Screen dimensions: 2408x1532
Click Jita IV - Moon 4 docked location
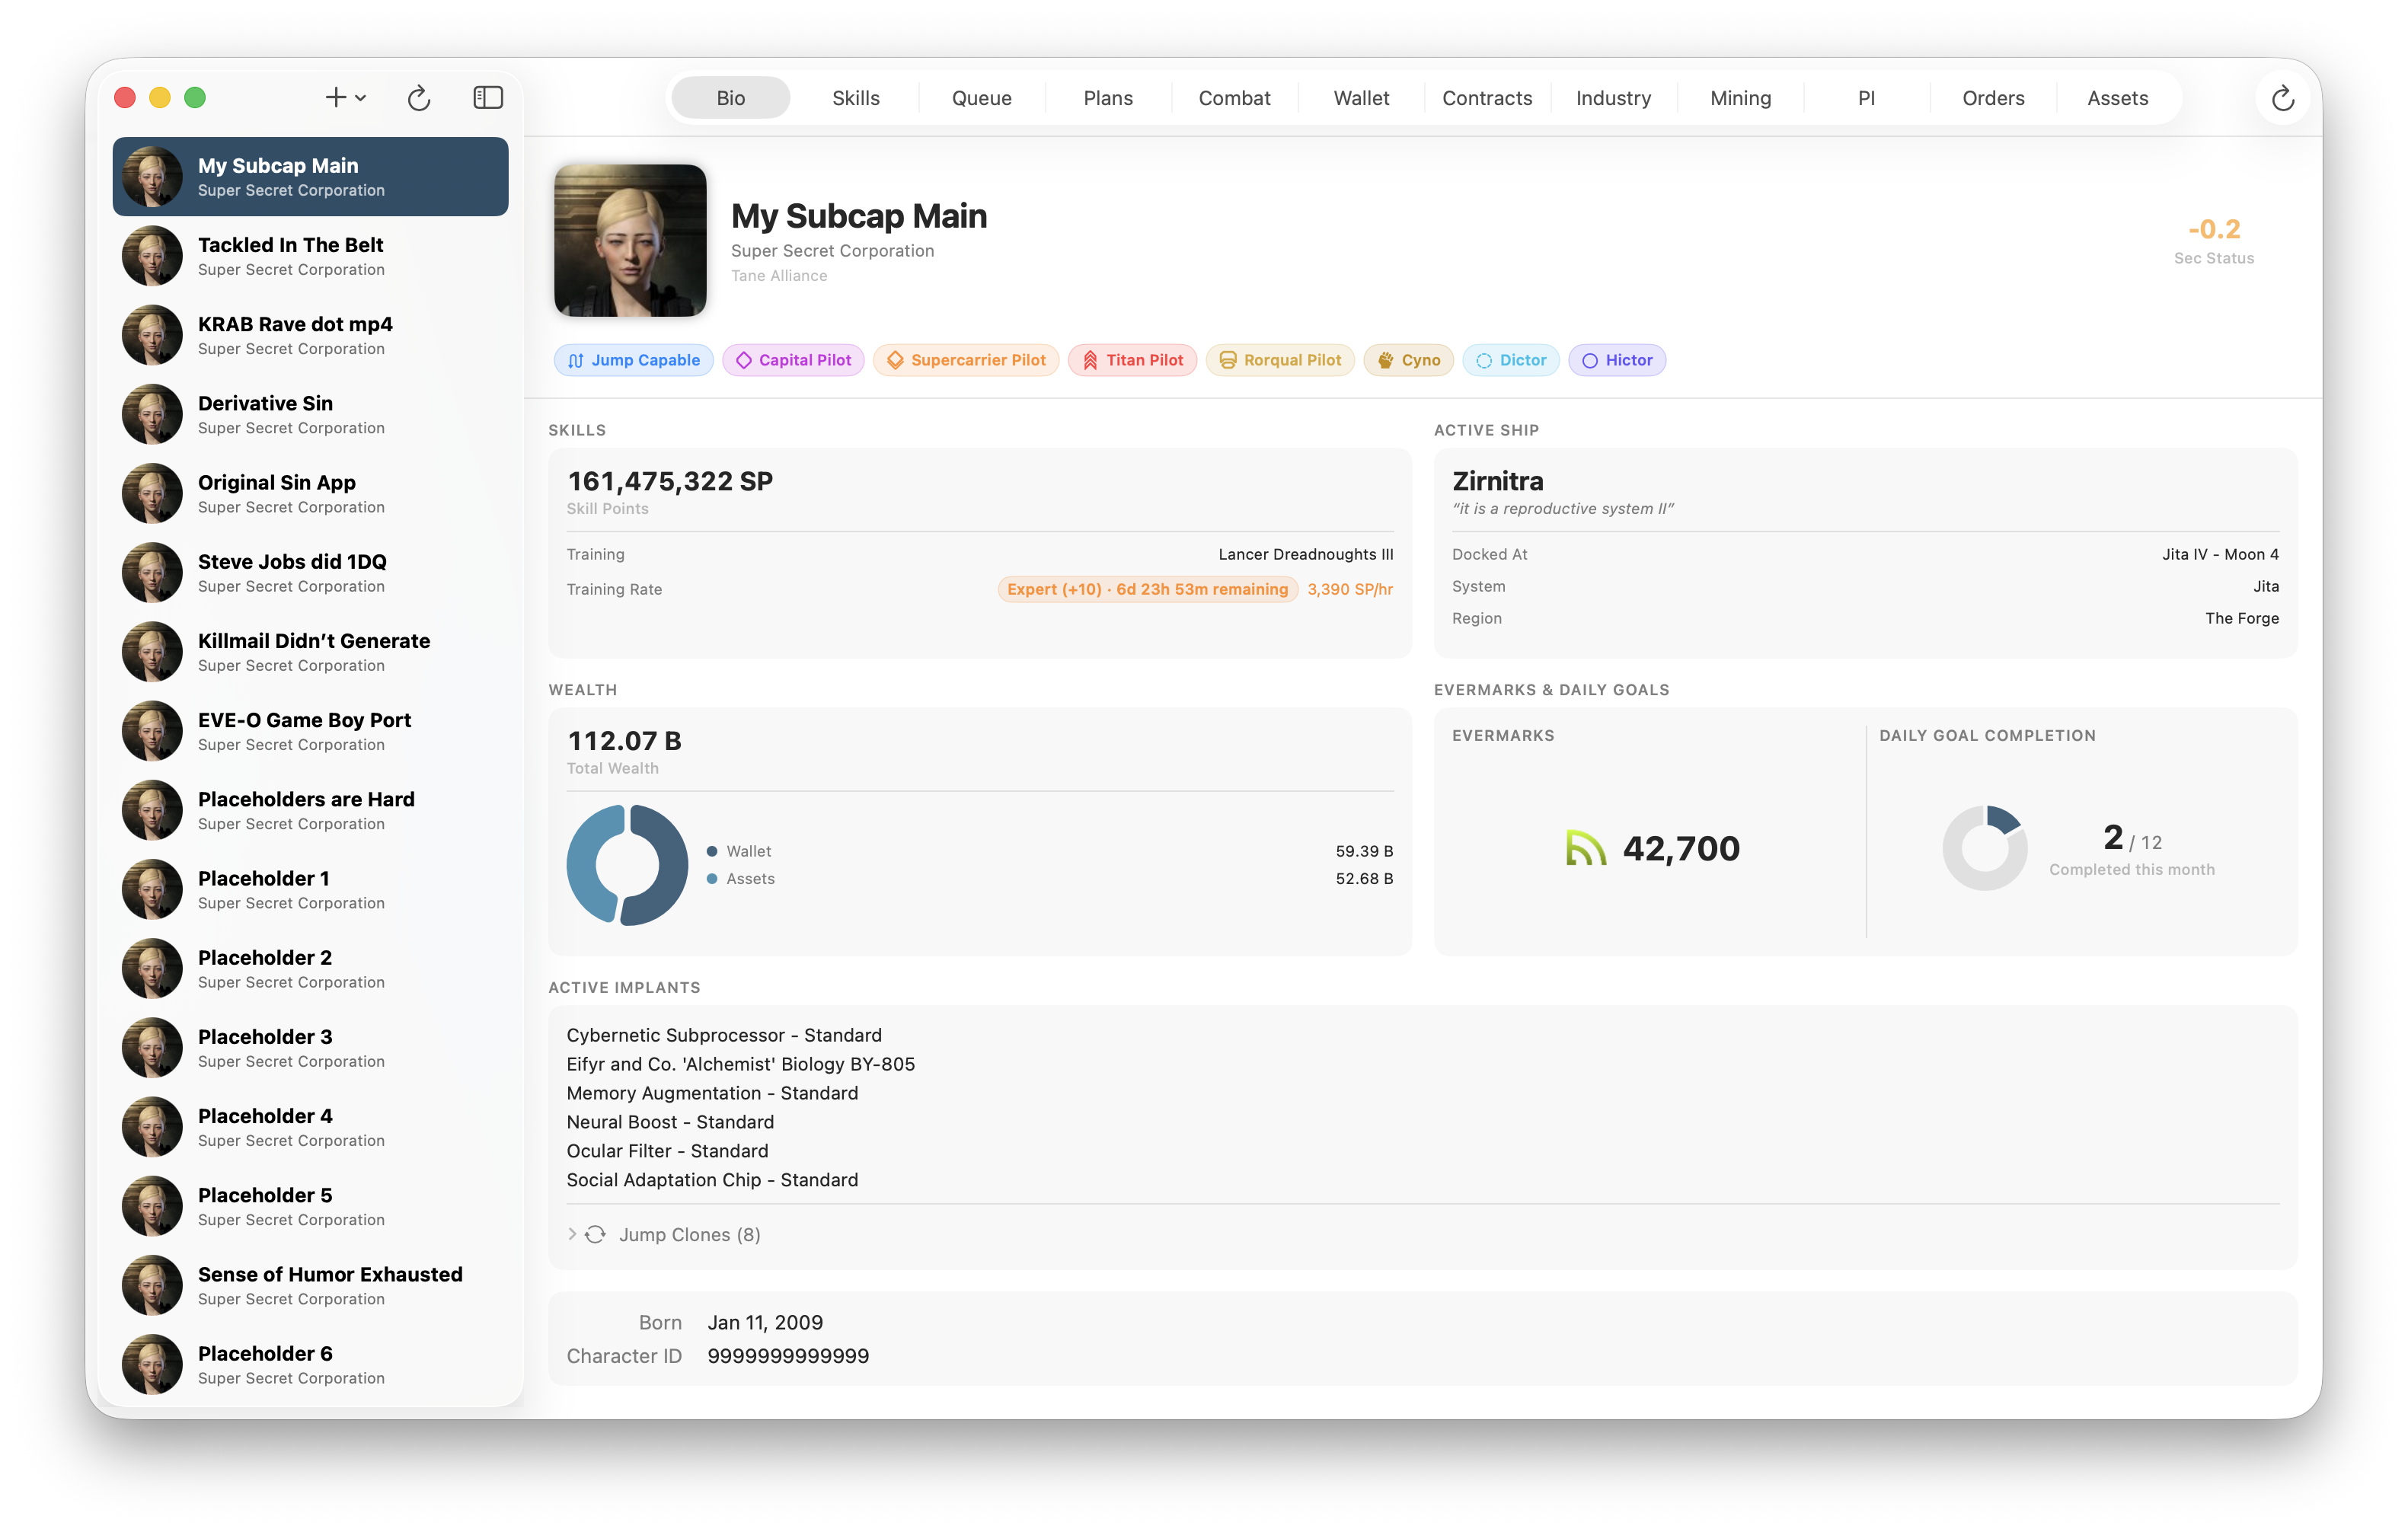2220,554
